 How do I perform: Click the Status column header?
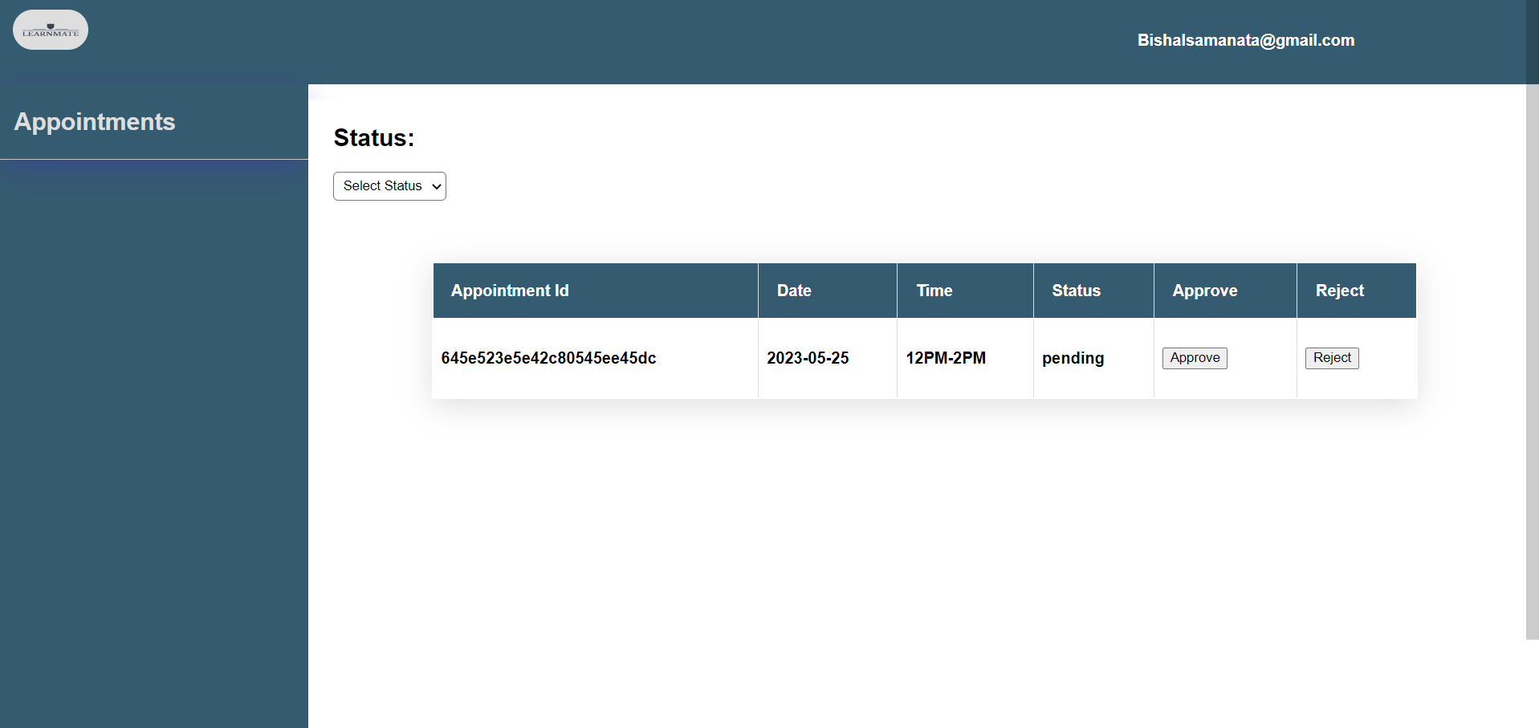[x=1076, y=290]
